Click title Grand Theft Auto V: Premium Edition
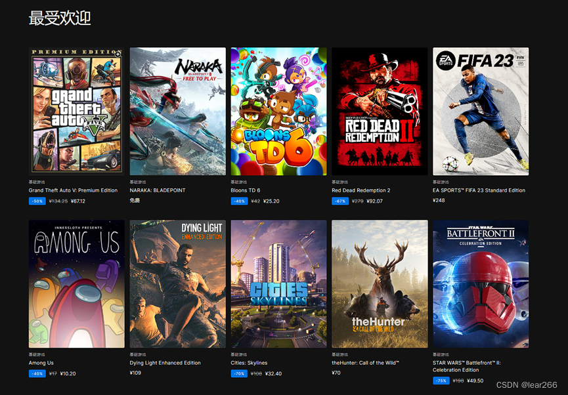568x395 pixels. [x=73, y=190]
